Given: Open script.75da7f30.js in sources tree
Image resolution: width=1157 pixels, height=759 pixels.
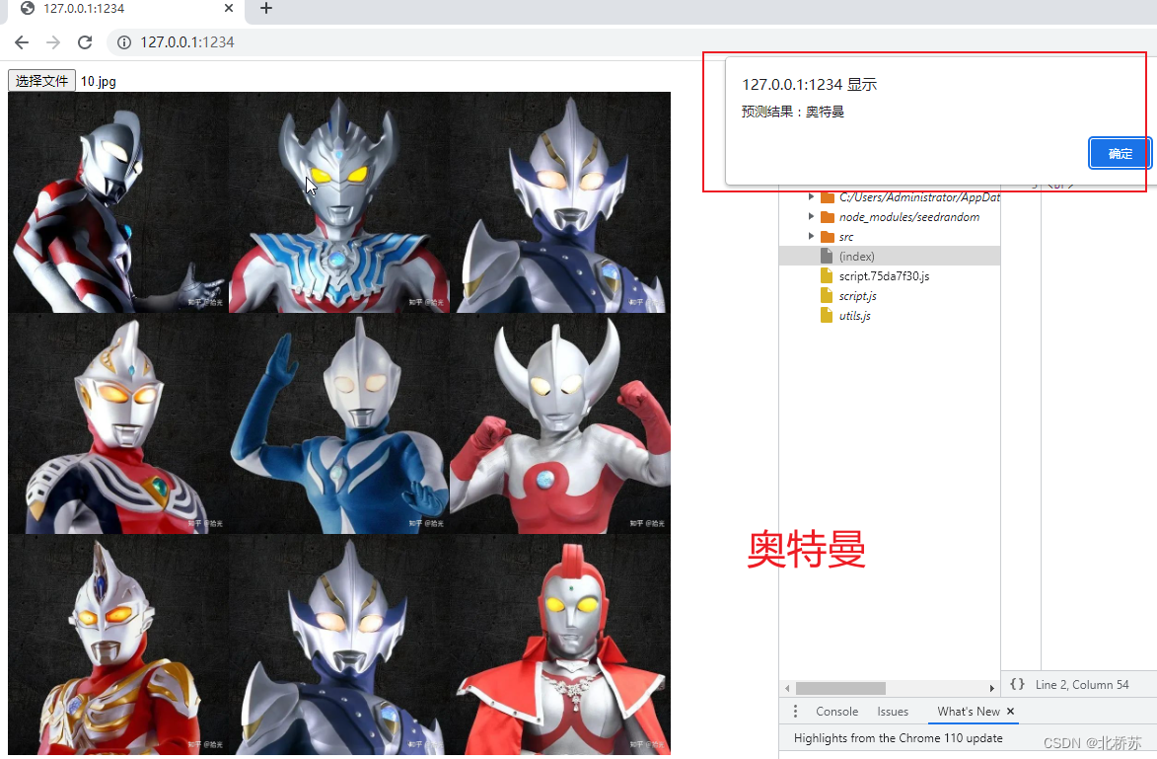Looking at the screenshot, I should coord(884,276).
